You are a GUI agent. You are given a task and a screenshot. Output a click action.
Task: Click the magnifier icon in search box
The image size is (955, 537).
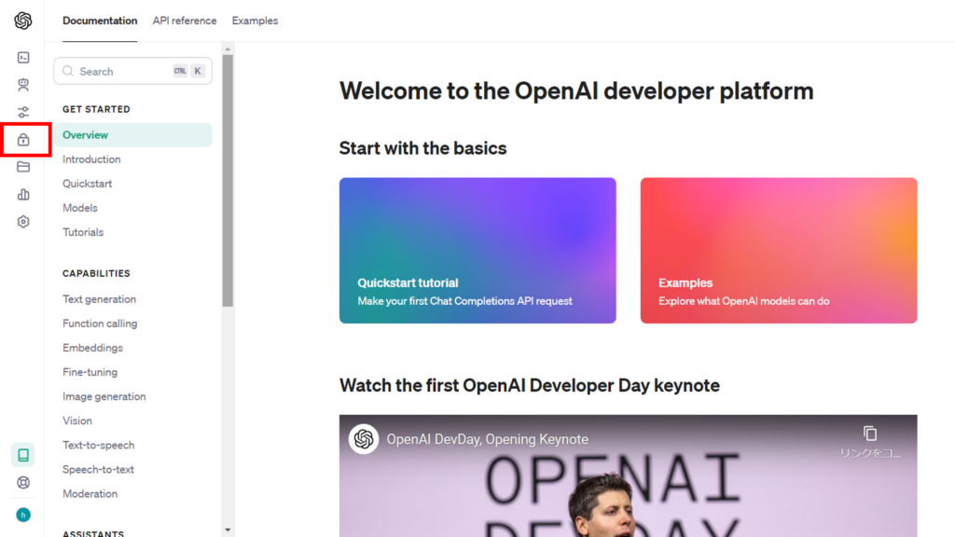[x=68, y=71]
